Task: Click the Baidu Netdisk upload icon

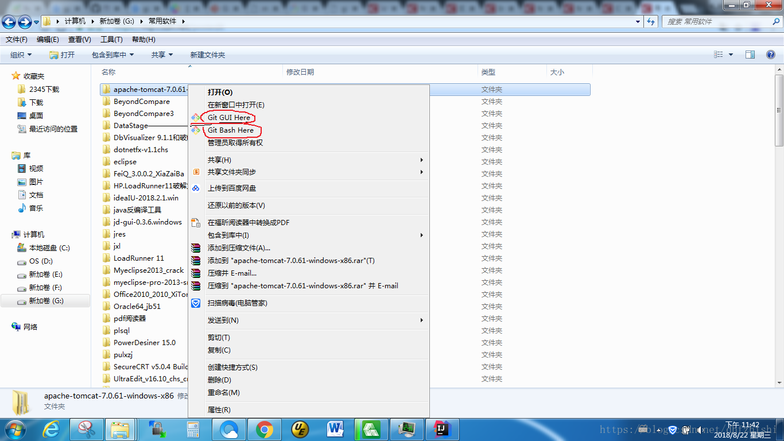Action: pos(196,188)
